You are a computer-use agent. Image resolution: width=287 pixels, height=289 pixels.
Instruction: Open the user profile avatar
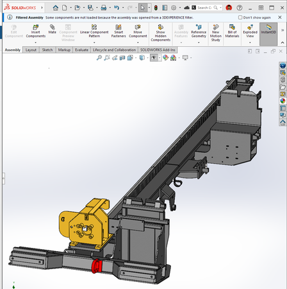coord(229,8)
